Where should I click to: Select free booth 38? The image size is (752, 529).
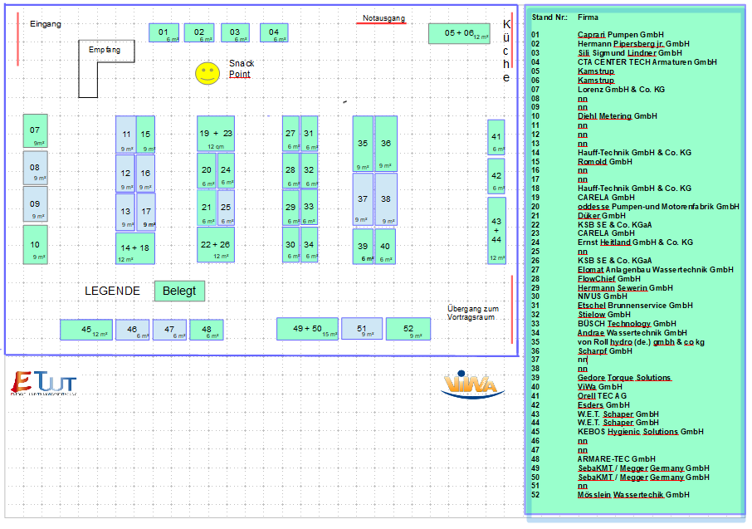point(386,198)
